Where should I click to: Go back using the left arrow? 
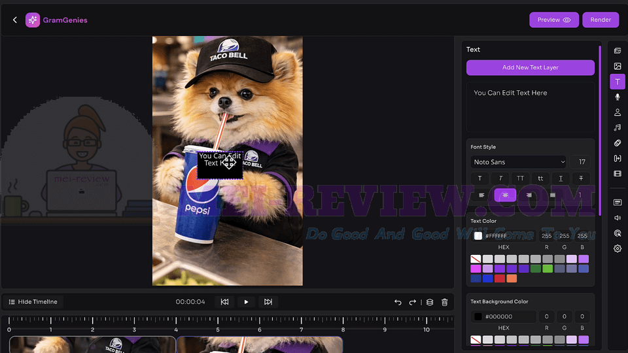pyautogui.click(x=15, y=20)
